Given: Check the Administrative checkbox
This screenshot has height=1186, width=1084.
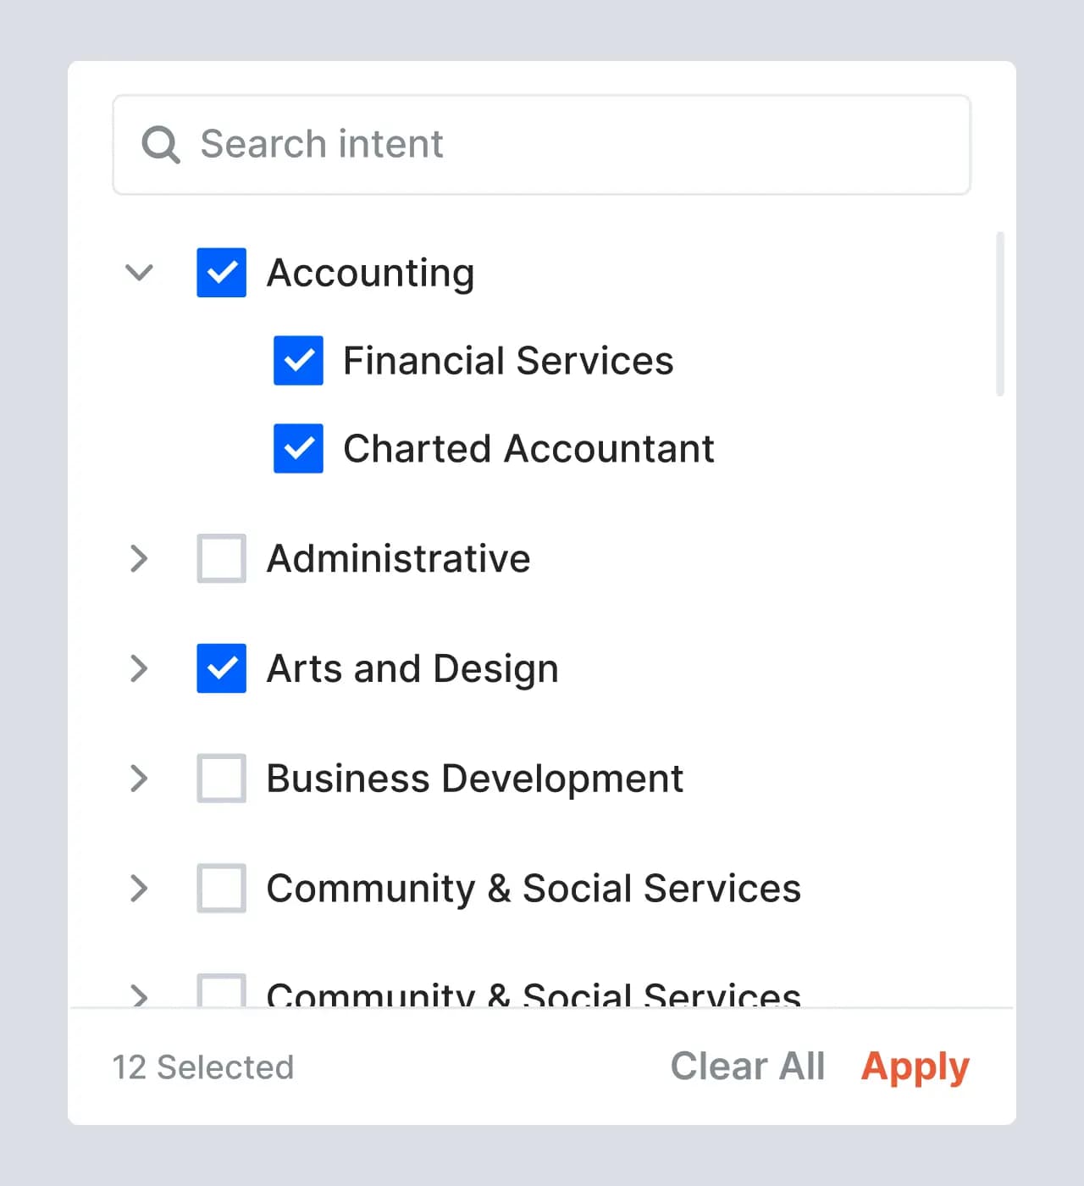Looking at the screenshot, I should [222, 558].
